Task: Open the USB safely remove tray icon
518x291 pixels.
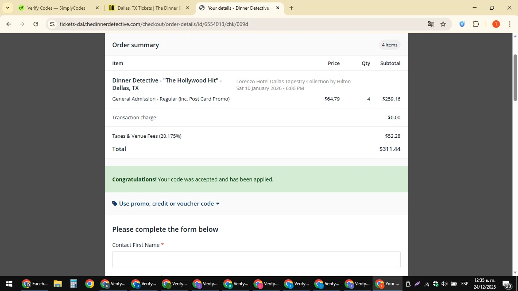Action: 408,284
